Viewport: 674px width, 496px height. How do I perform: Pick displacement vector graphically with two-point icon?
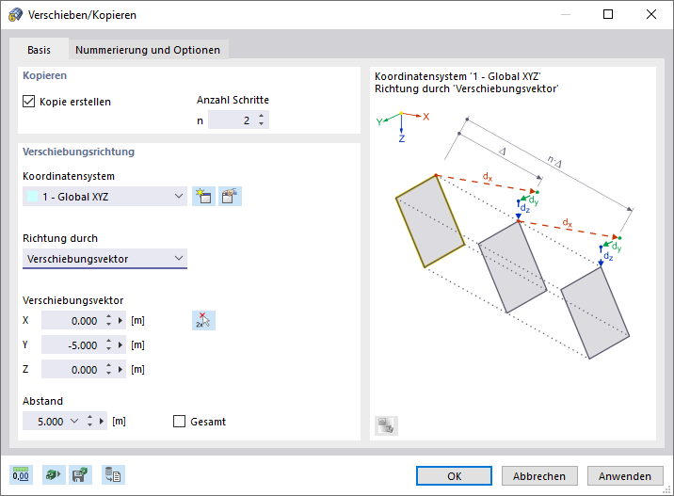pyautogui.click(x=203, y=321)
